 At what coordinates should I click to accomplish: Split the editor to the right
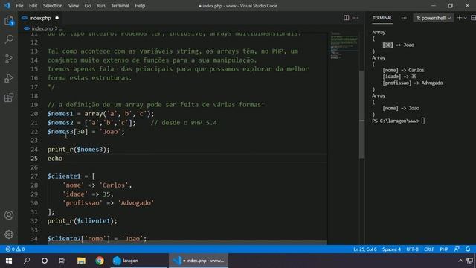(346, 18)
